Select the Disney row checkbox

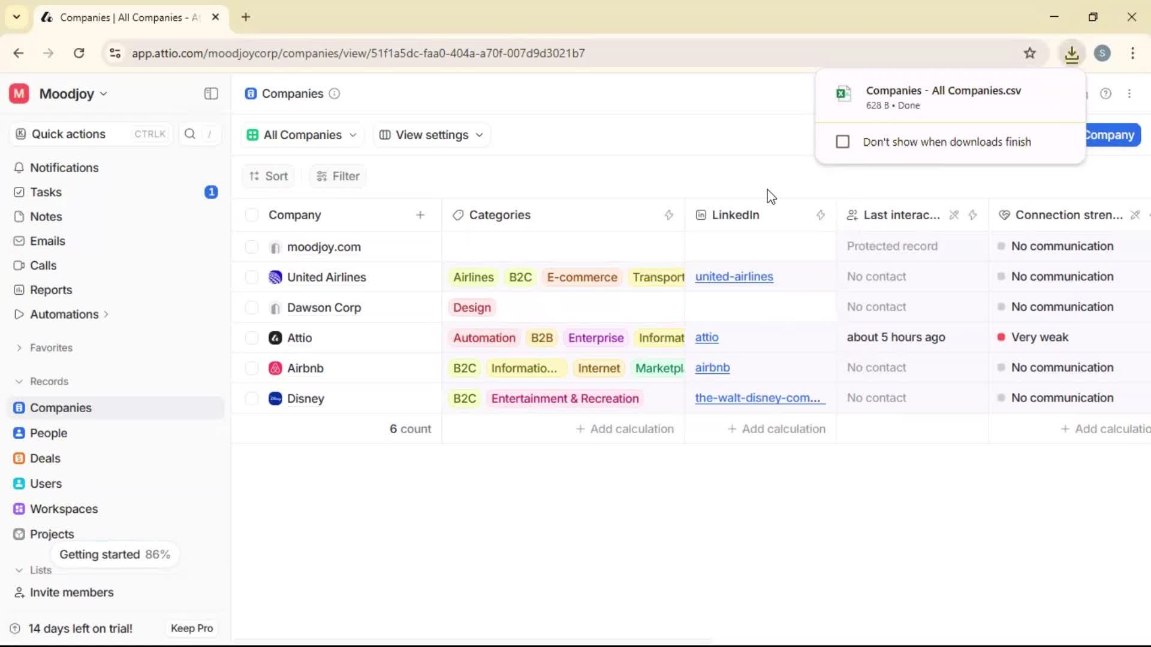[251, 398]
